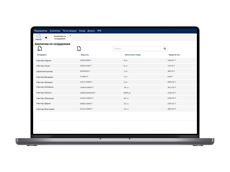230x172 pixels.
Task: Click average check 0.00 for Мастер Валерия
Action: tap(170, 77)
